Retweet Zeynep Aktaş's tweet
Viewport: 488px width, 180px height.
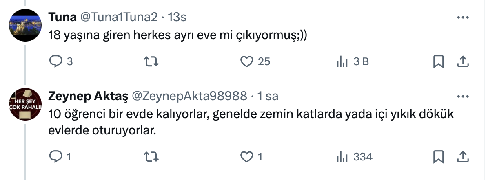click(152, 156)
